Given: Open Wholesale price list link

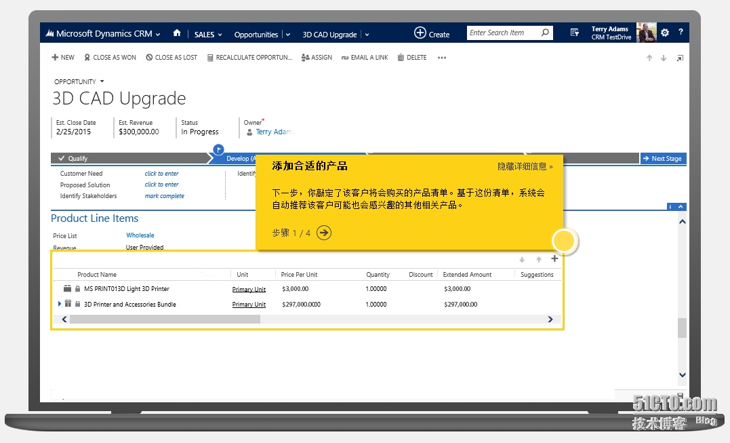Looking at the screenshot, I should (x=140, y=235).
